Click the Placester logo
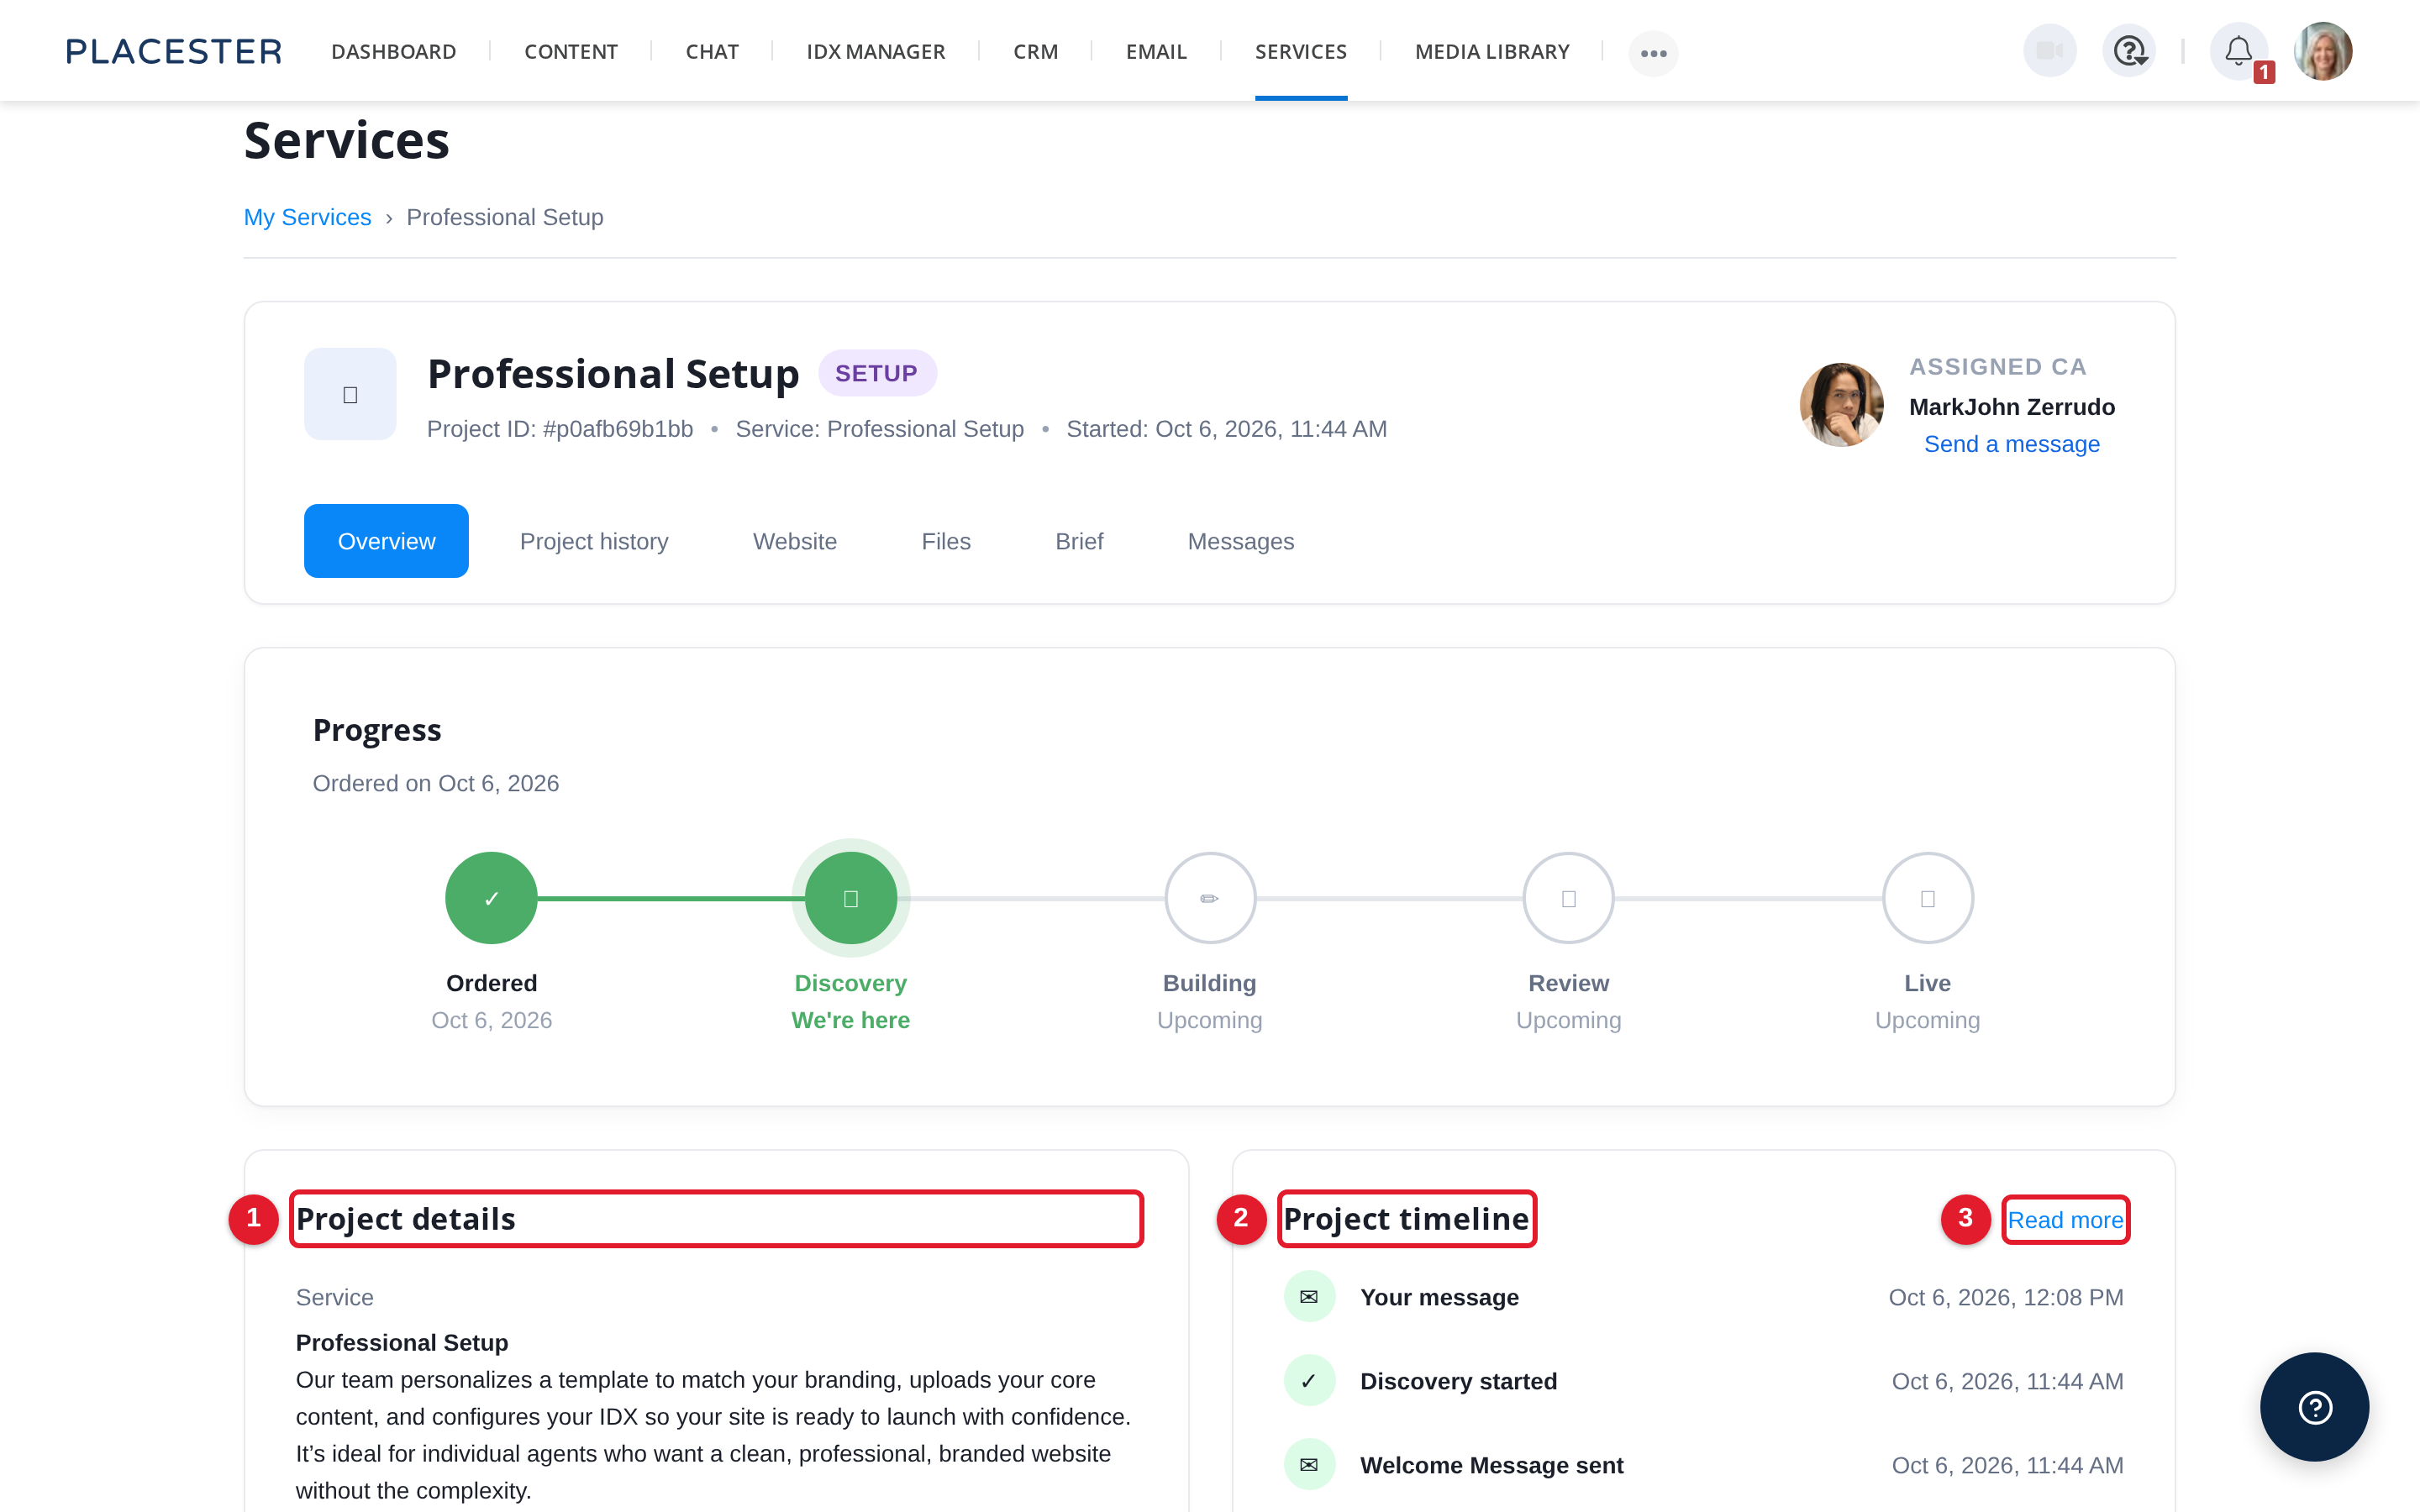Viewport: 2420px width, 1512px height. click(x=174, y=51)
